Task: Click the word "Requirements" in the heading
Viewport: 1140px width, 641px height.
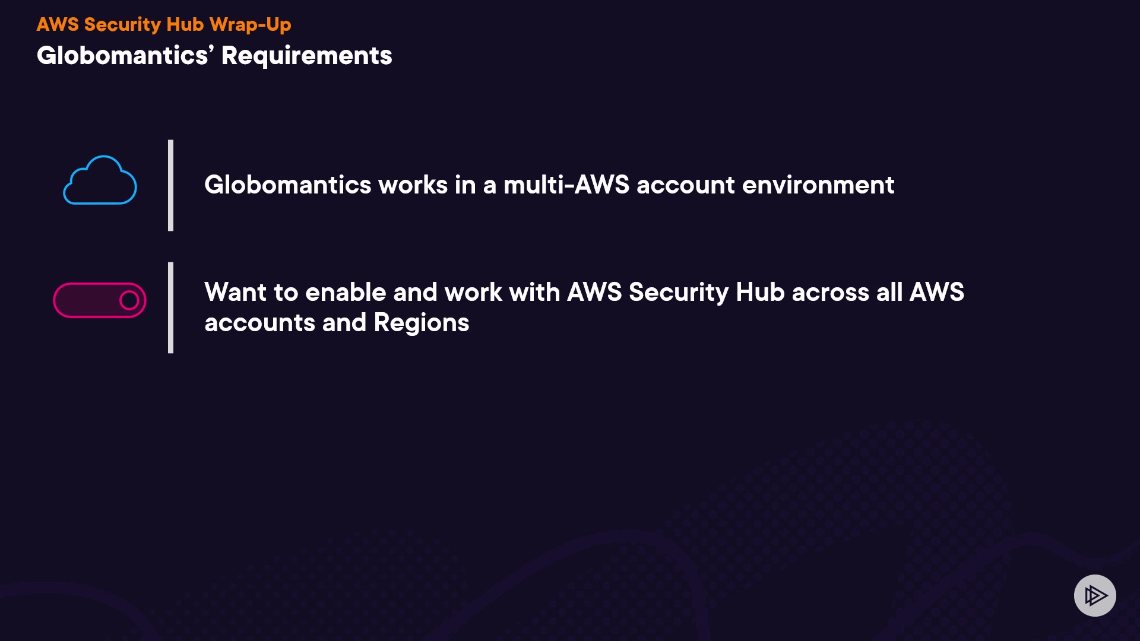Action: tap(306, 56)
